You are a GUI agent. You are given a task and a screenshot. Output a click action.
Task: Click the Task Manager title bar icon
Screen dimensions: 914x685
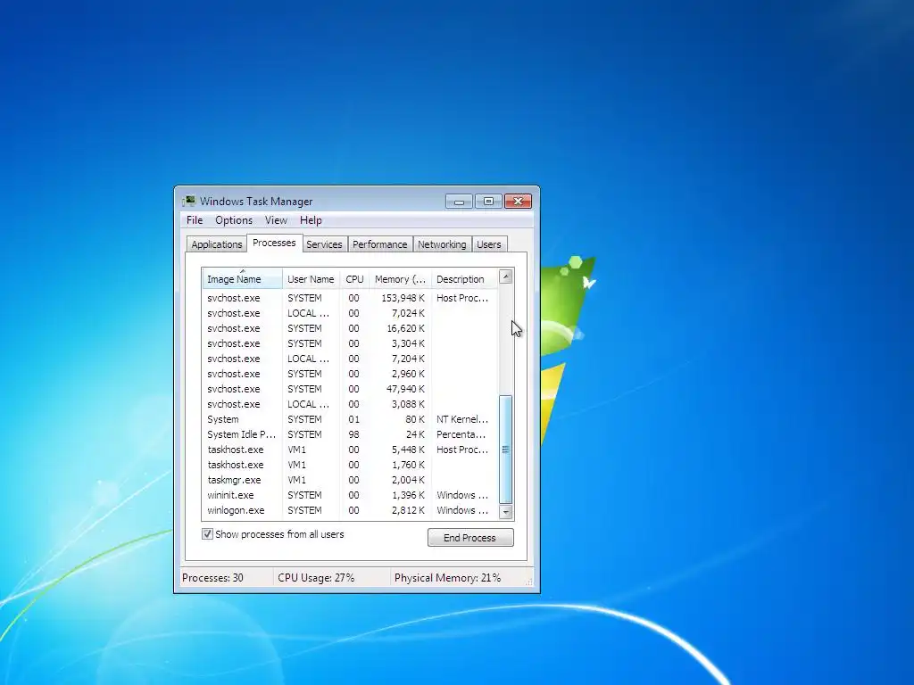[x=188, y=201]
